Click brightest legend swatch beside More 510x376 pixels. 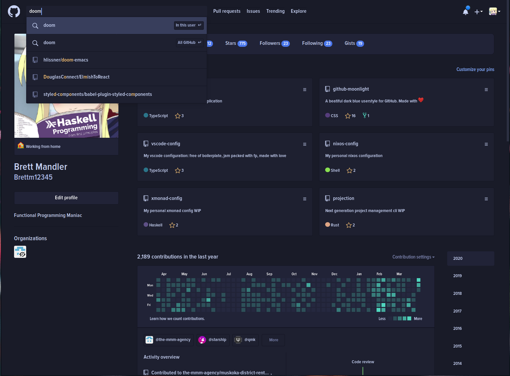pos(409,318)
